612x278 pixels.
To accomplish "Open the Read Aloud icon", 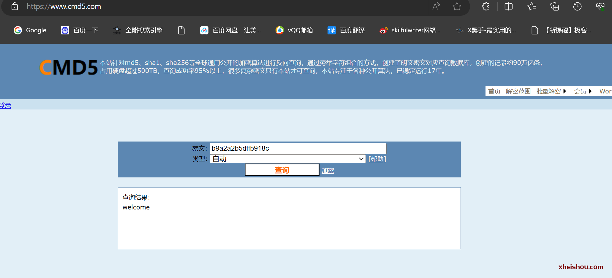I will click(x=436, y=6).
